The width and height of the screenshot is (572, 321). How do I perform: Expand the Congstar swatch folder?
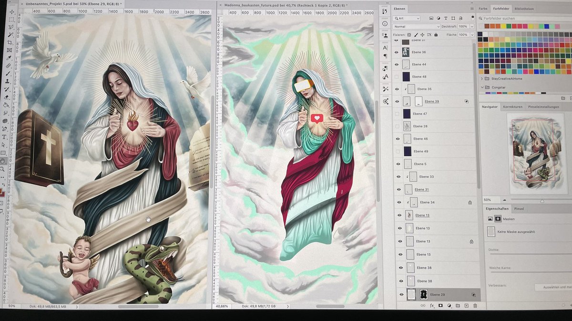pyautogui.click(x=482, y=87)
